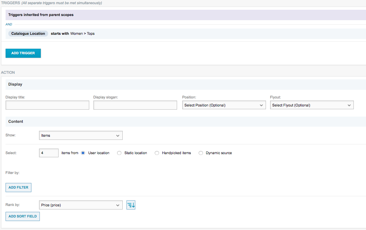Choose the Static location radio option

pyautogui.click(x=119, y=153)
